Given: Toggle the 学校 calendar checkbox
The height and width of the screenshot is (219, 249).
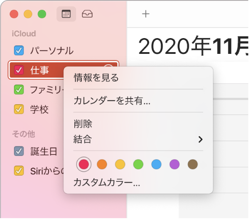Looking at the screenshot, I should 19,109.
